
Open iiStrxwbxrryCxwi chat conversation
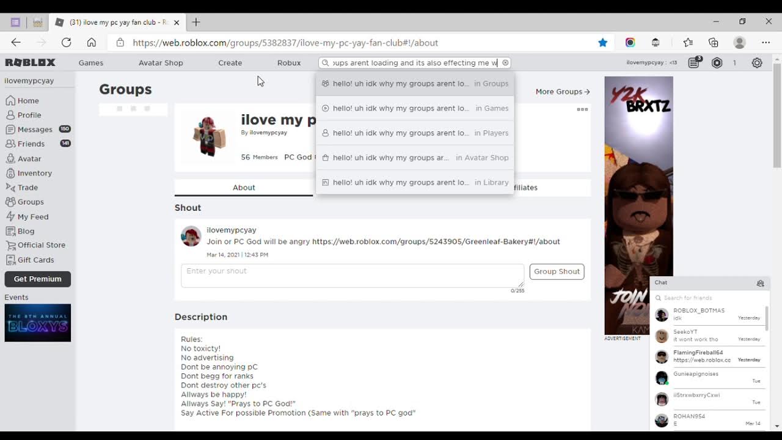pos(709,398)
